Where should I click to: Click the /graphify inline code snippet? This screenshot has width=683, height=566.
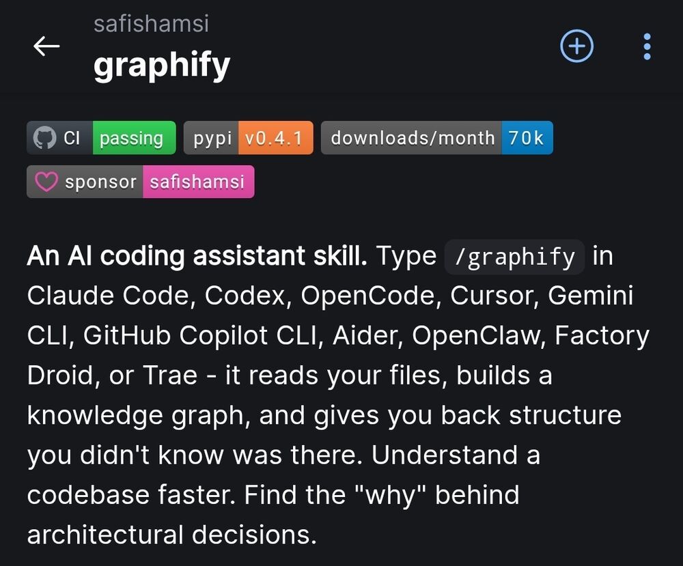pyautogui.click(x=514, y=257)
